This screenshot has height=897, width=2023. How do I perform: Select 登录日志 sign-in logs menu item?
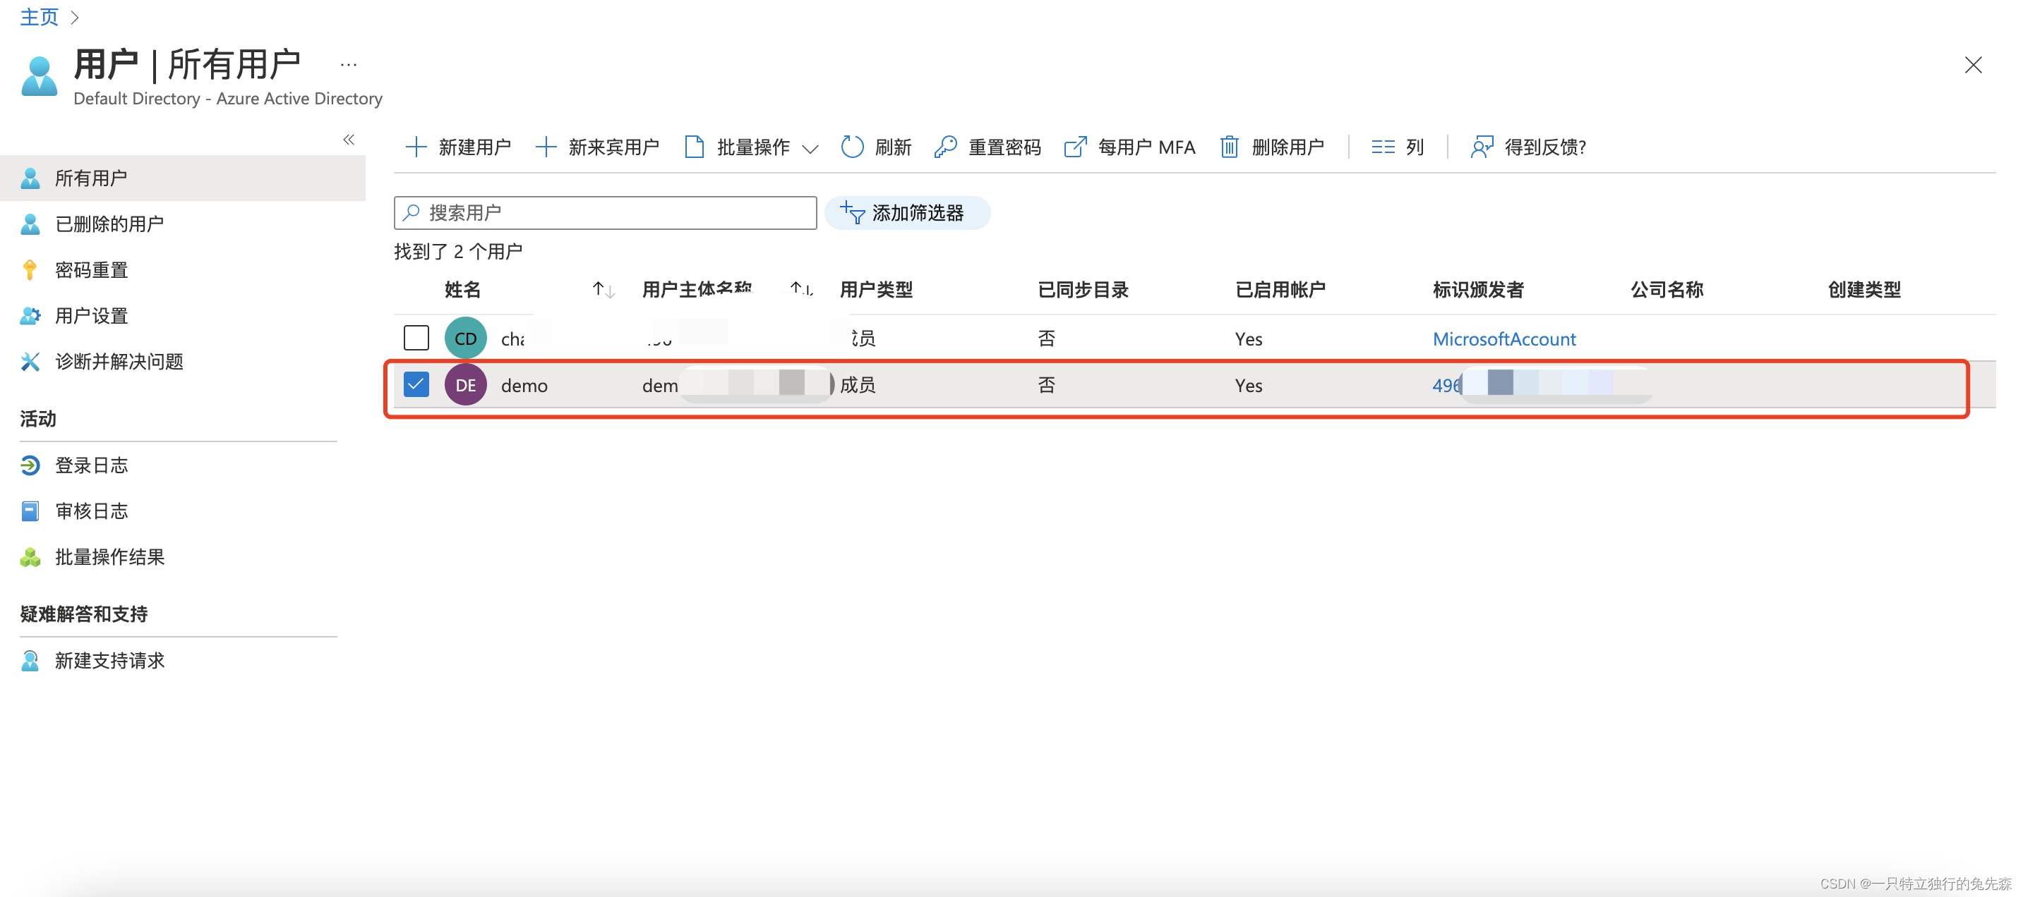(x=91, y=465)
